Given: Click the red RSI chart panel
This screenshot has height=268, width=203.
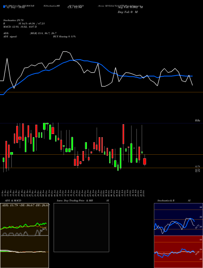Looking at the screenshot, I should pos(178,252).
